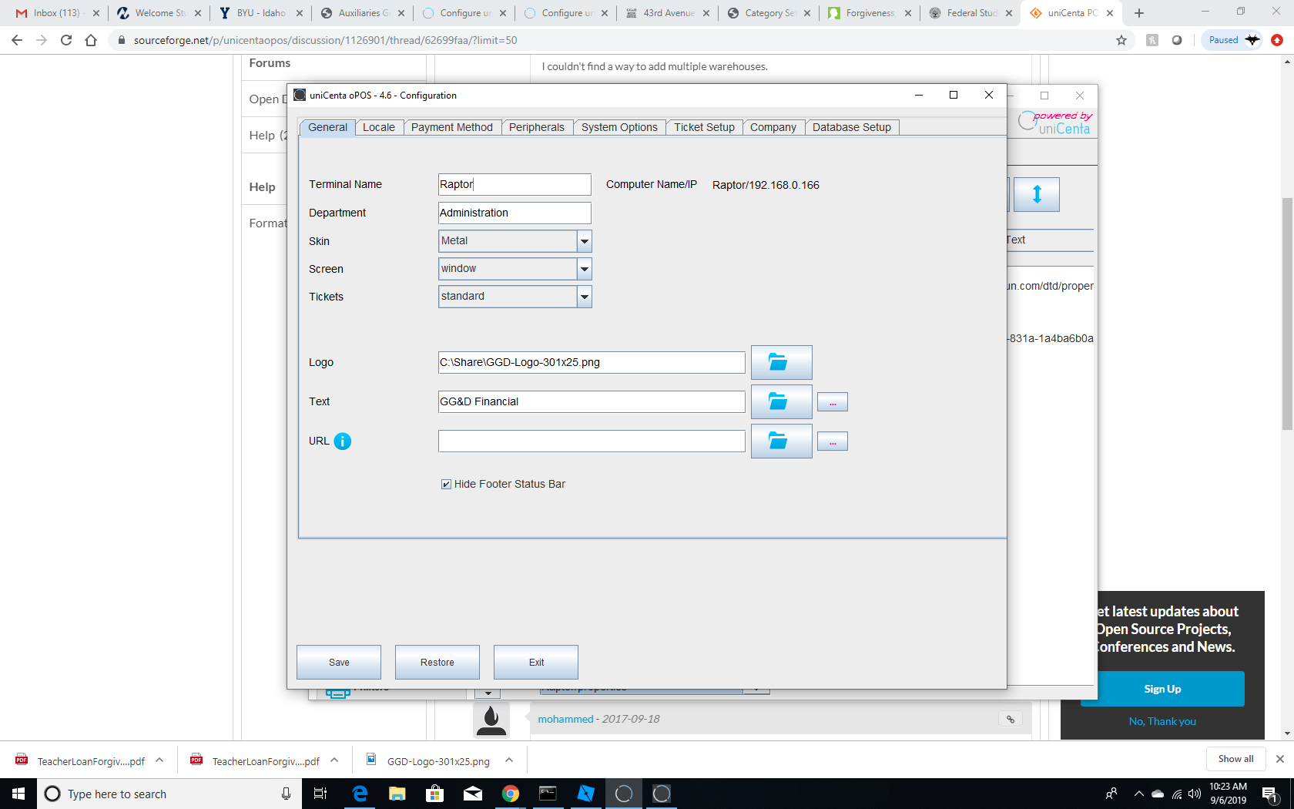Click the ellipsis button beside Text field
1294x809 pixels.
click(832, 401)
